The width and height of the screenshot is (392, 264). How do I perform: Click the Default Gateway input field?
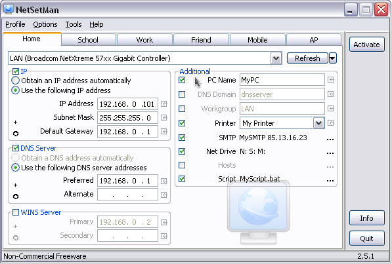(127, 132)
